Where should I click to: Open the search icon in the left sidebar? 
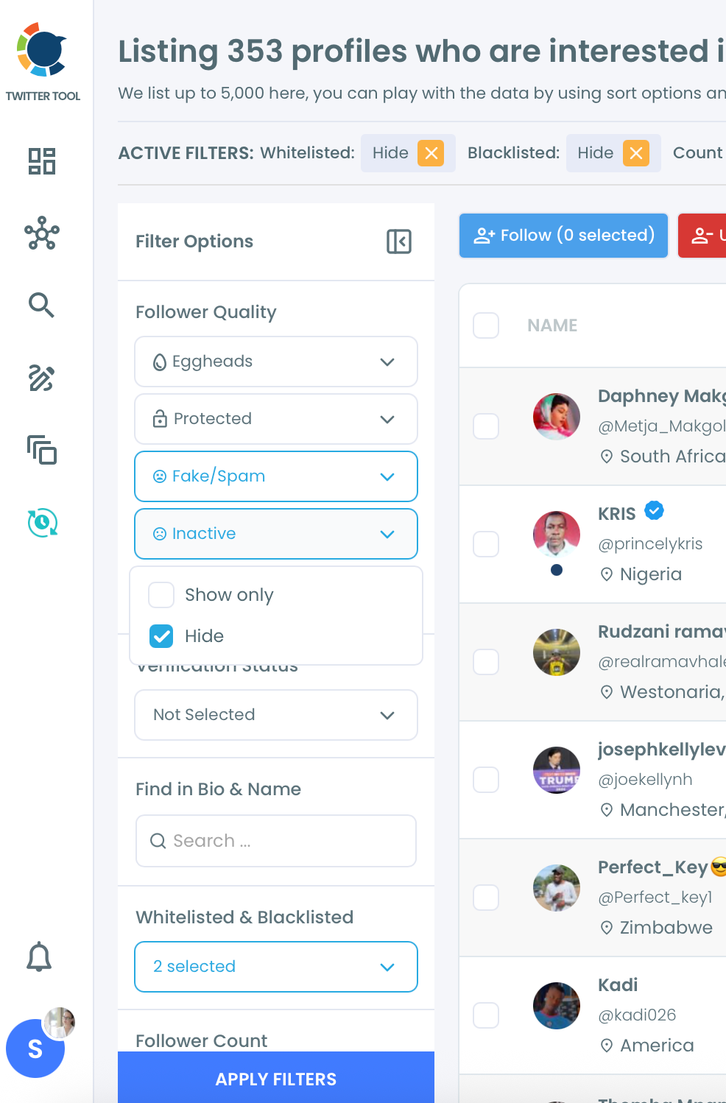tap(42, 305)
